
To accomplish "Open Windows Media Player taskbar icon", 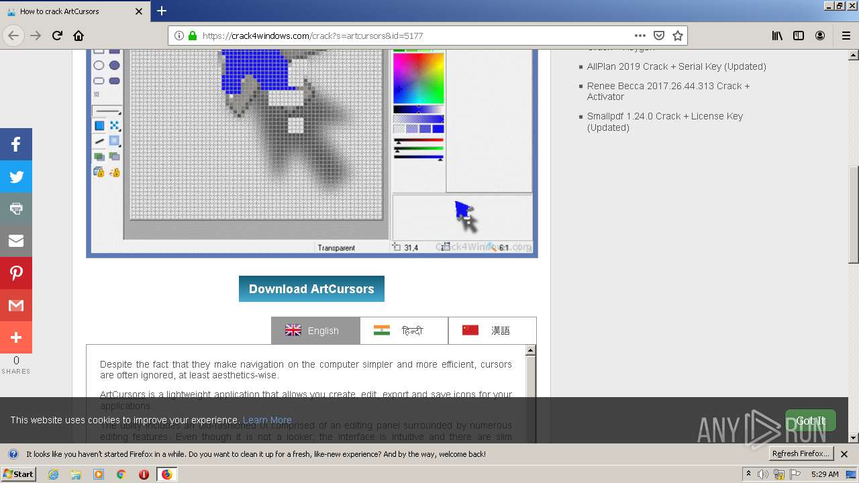I will 99,474.
